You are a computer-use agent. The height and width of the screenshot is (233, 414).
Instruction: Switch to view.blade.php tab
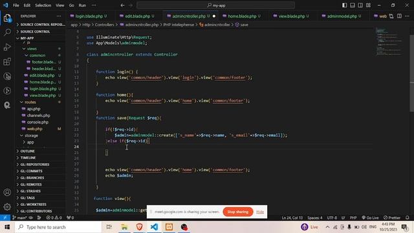[x=292, y=16]
